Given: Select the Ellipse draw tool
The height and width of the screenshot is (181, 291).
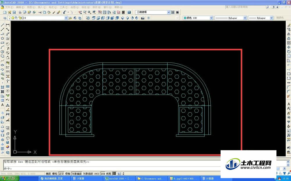Looking at the screenshot, I should [x=2, y=65].
